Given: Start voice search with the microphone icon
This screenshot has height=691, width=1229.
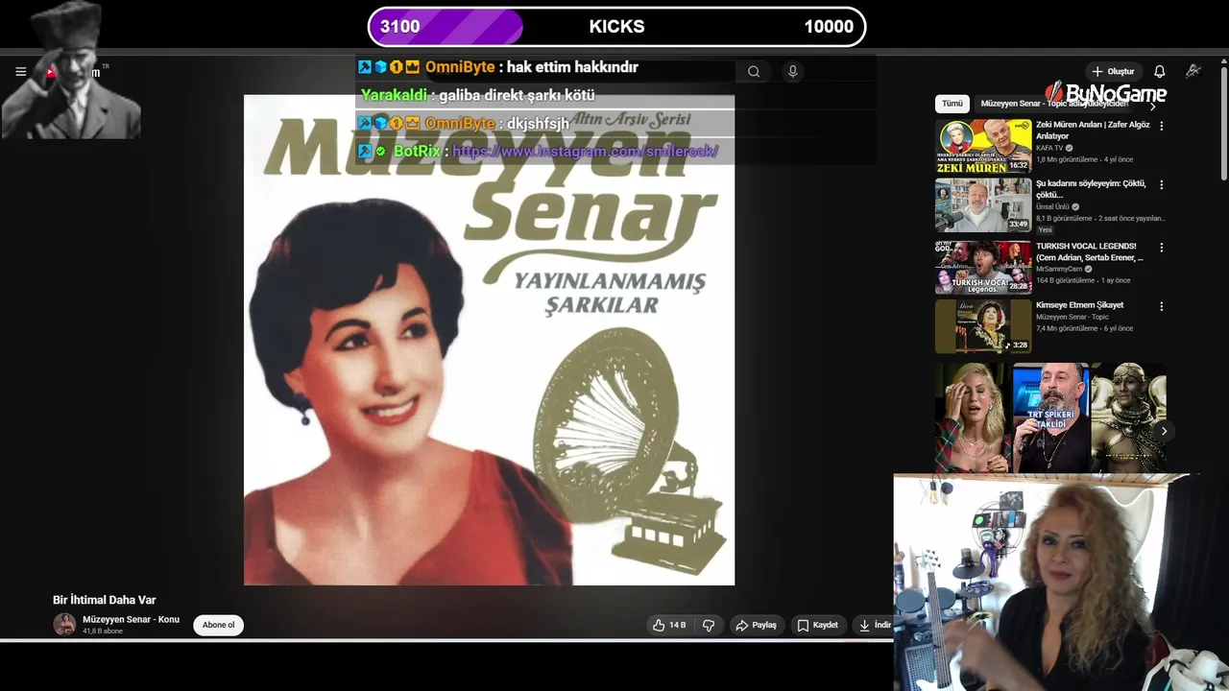Looking at the screenshot, I should click(x=792, y=71).
